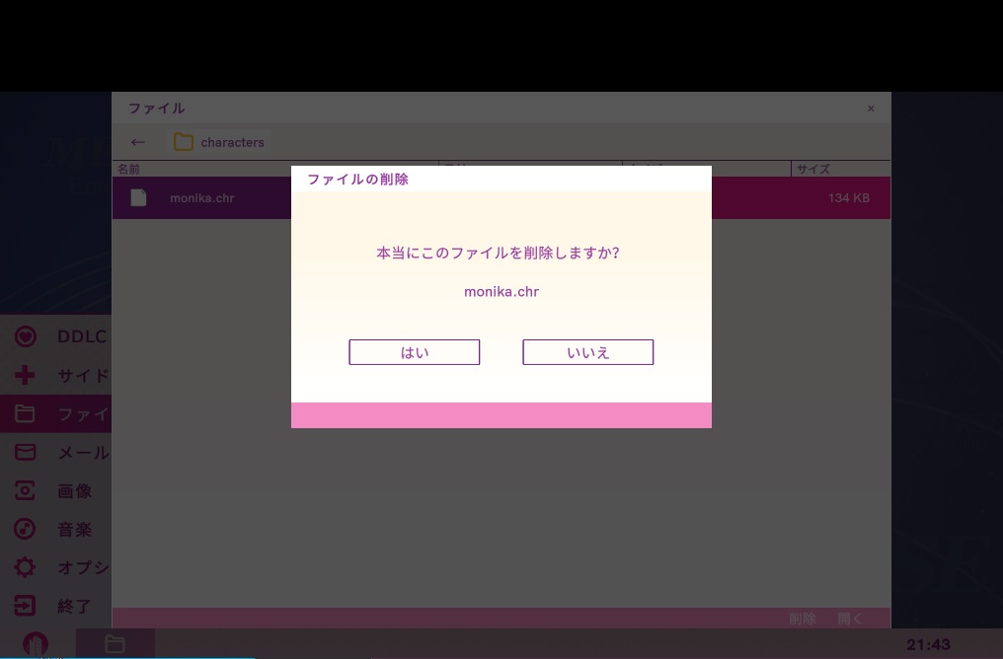
Task: Click the start launcher icon on taskbar
Action: point(36,643)
